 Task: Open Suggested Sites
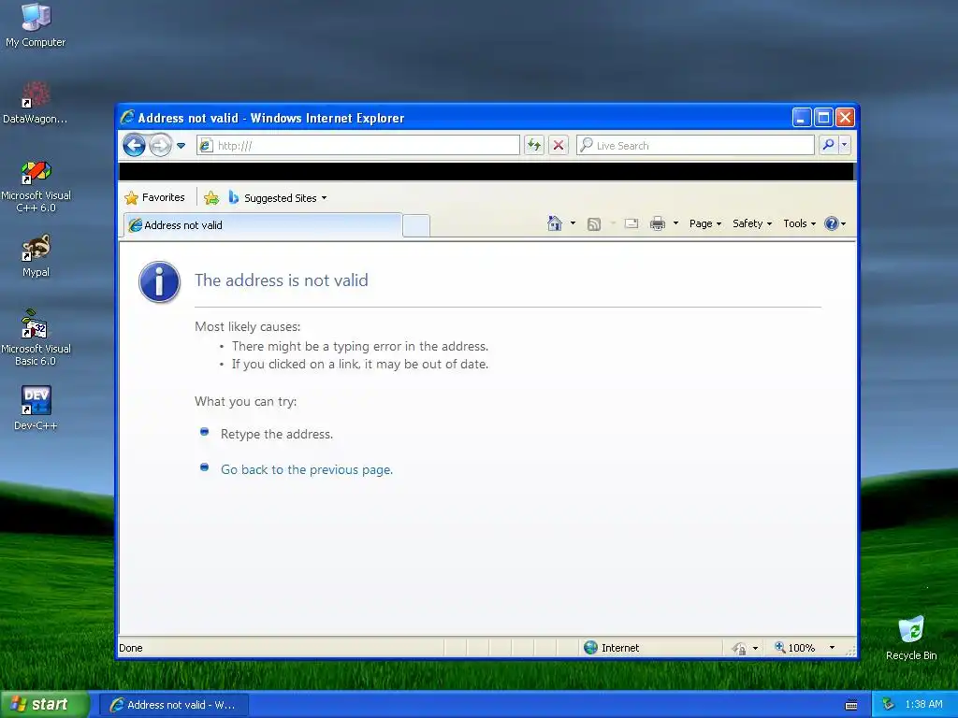tap(278, 198)
